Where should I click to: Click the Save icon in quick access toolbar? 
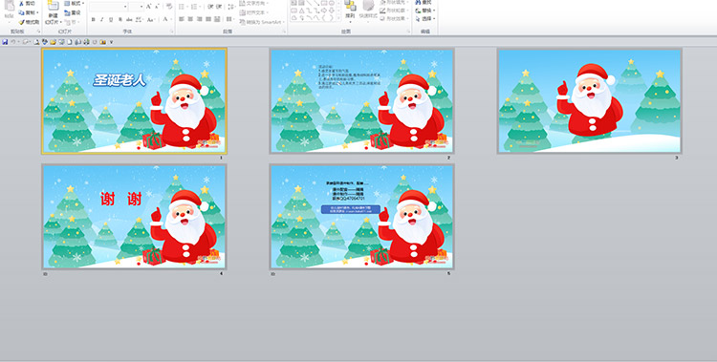pos(5,42)
